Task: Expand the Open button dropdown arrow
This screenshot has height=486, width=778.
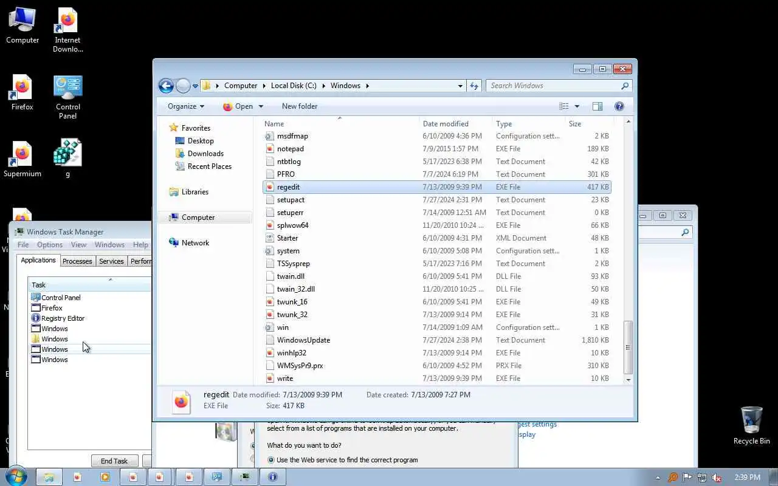Action: point(261,106)
